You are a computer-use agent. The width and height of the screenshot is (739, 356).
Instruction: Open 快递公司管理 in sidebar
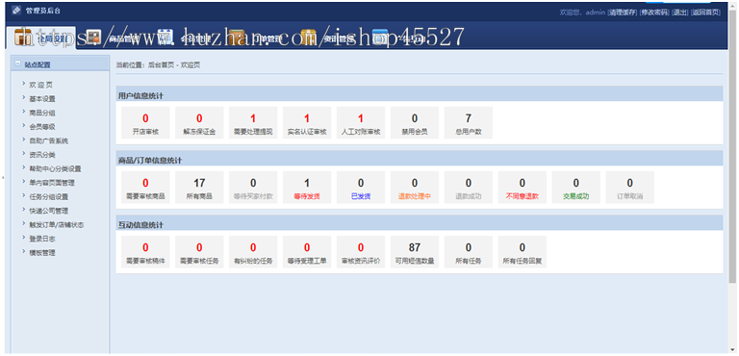pyautogui.click(x=48, y=211)
